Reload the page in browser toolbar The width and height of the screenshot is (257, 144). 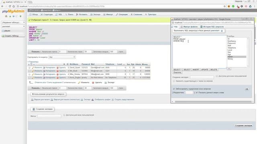[10, 6]
